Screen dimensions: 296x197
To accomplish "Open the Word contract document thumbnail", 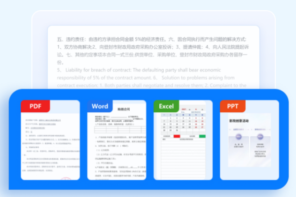I will click(116, 140).
